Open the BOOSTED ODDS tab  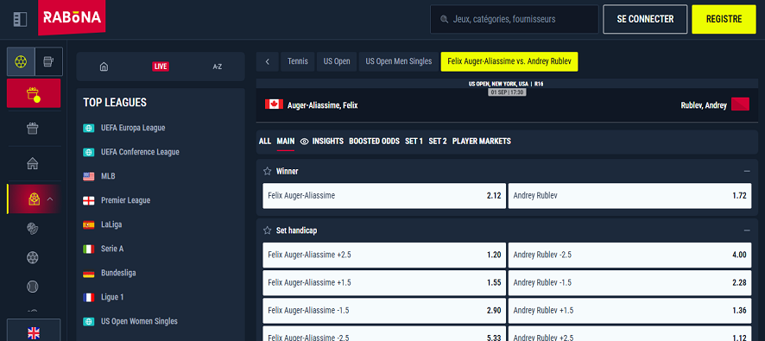tap(374, 141)
